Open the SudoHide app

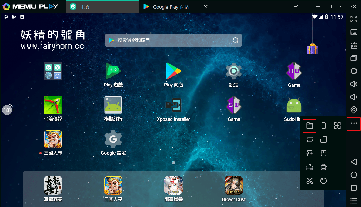click(294, 105)
